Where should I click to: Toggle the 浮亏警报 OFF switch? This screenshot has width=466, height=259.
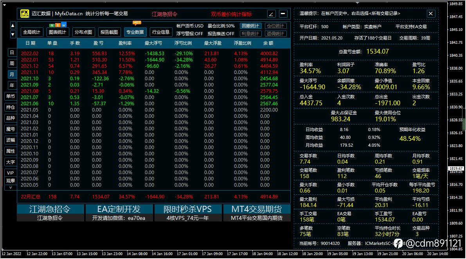(190, 34)
